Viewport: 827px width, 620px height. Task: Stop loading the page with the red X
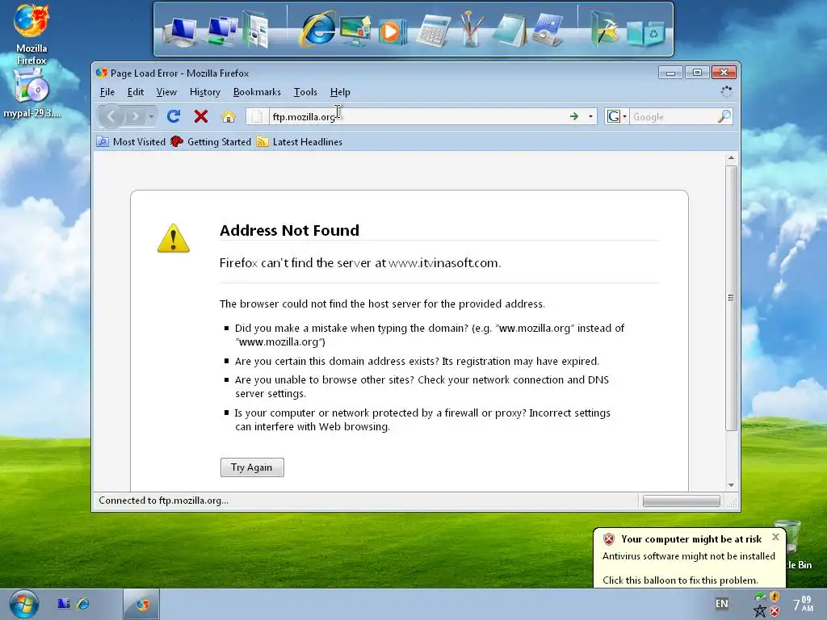tap(201, 116)
